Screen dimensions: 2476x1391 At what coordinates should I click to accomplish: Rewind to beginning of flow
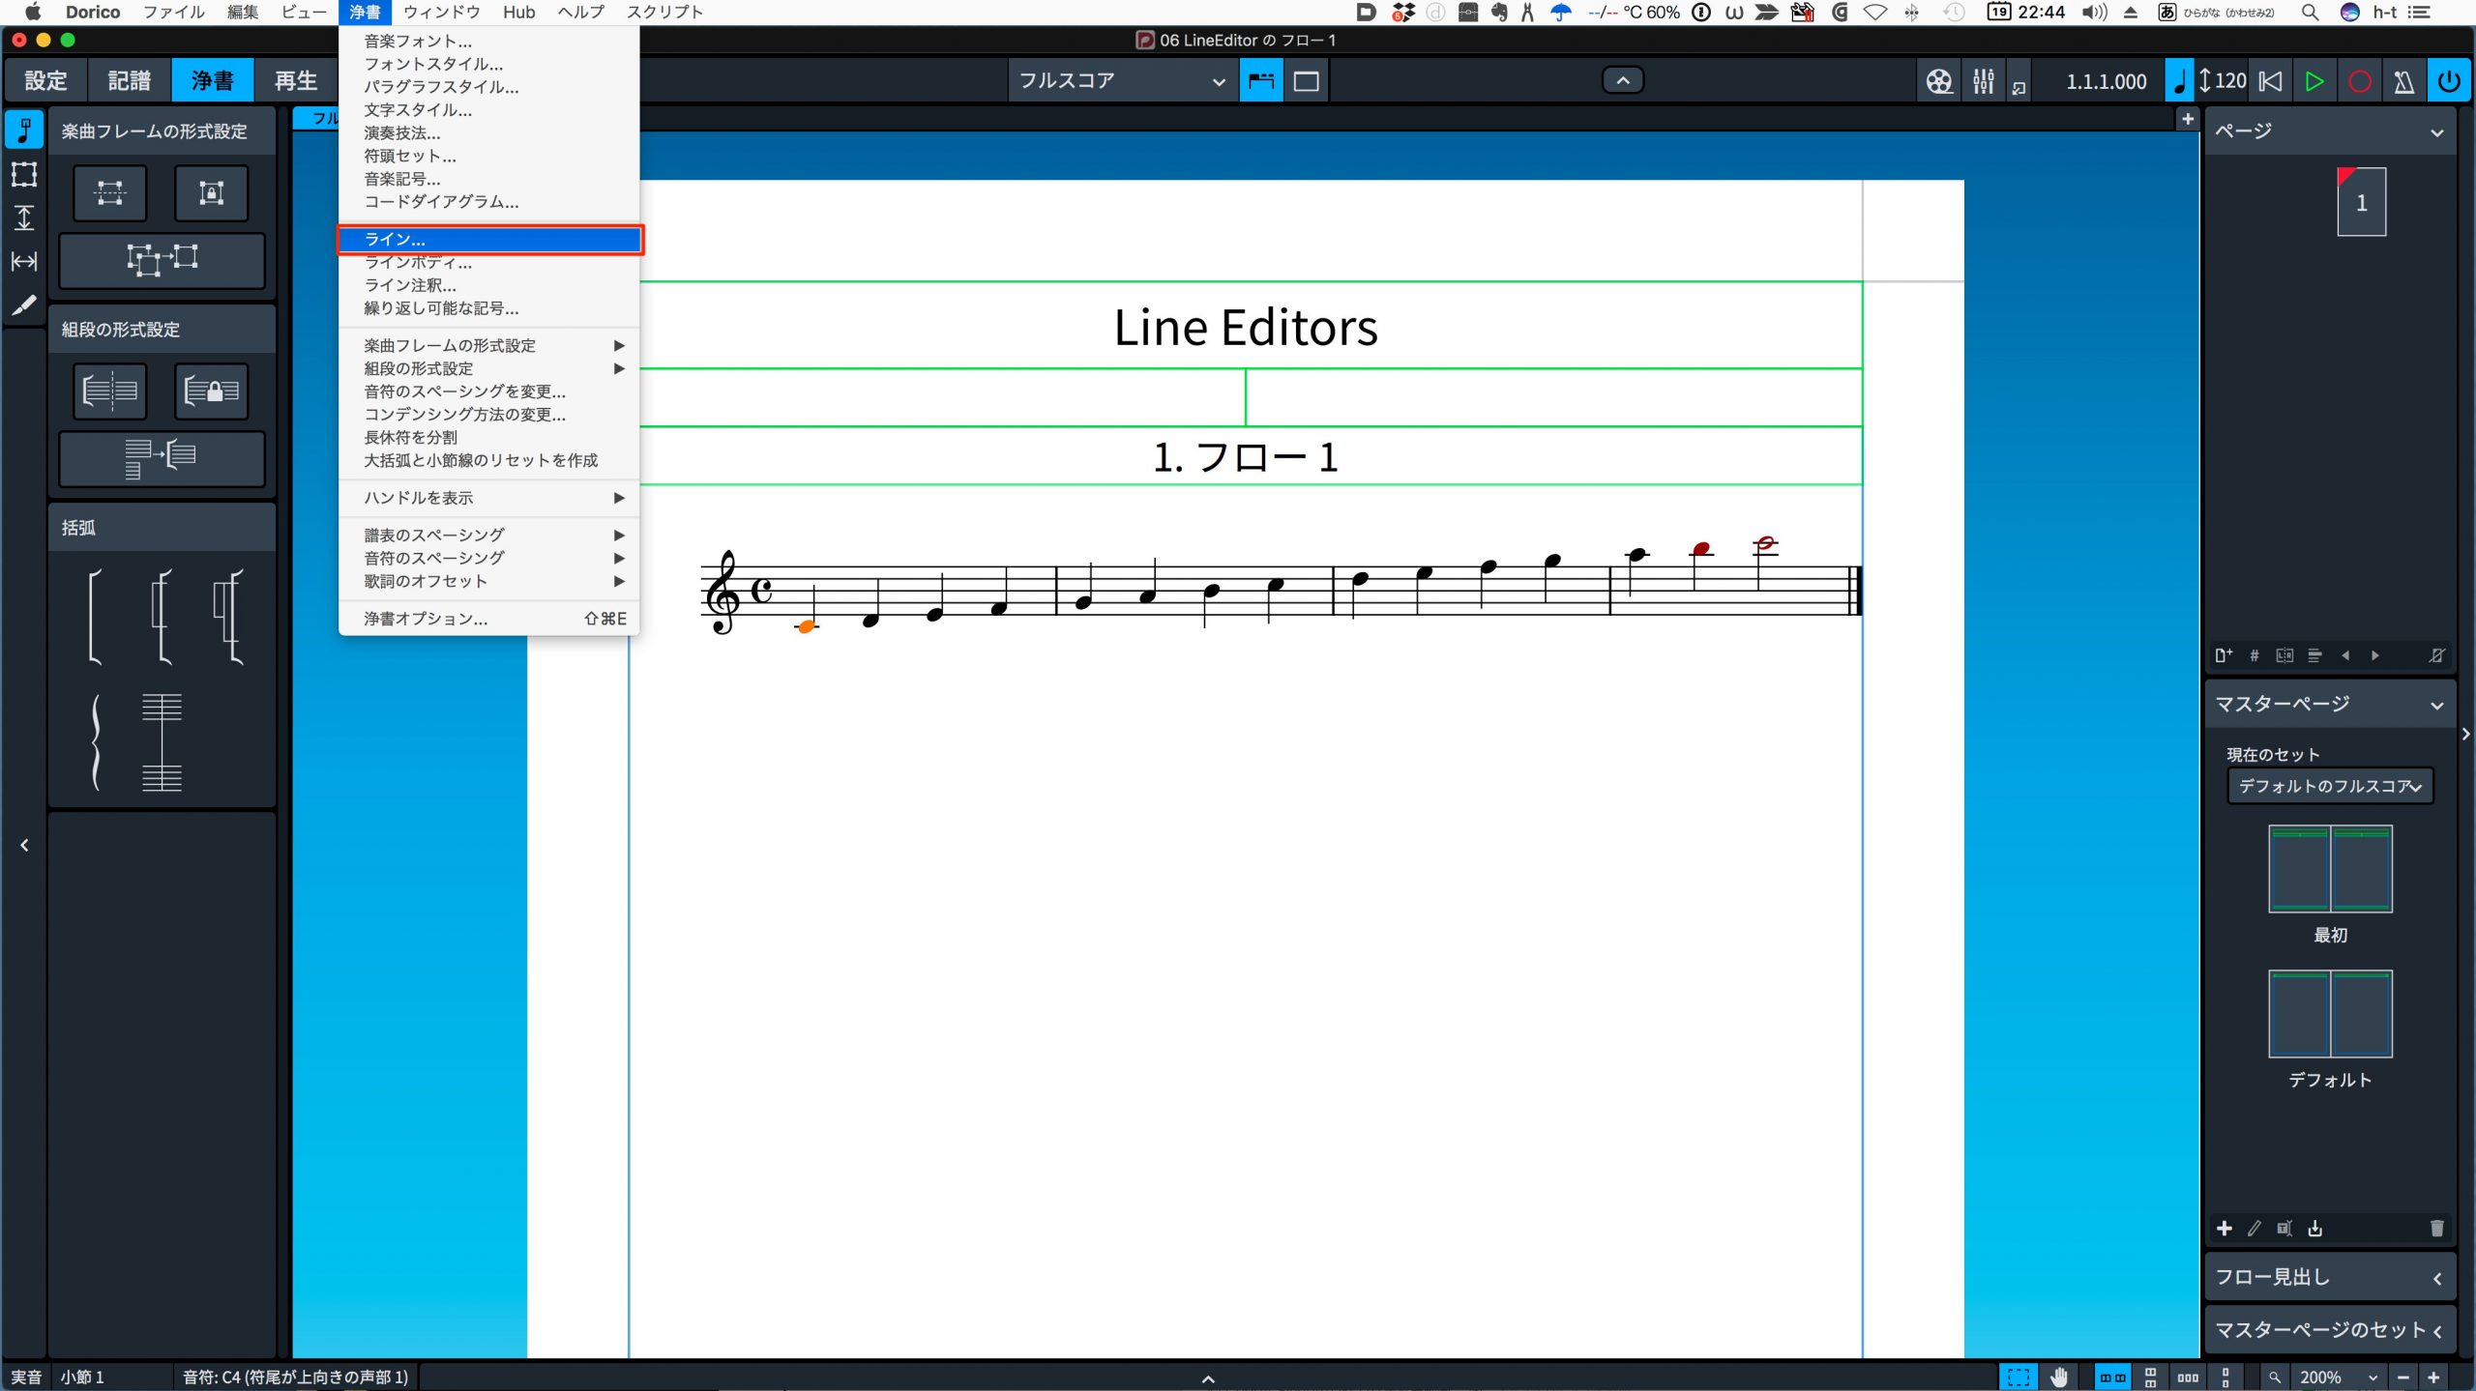point(2270,81)
